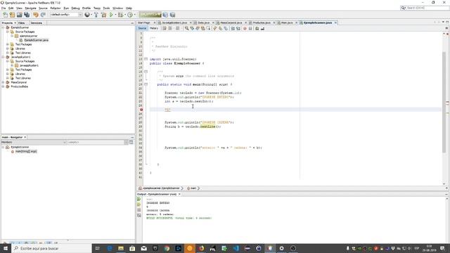The image size is (450, 253).
Task: Click the main breadcrumb in editor path bar
Action: click(193, 188)
